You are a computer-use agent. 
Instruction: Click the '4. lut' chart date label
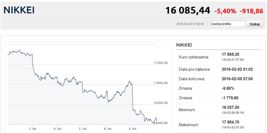(x=57, y=129)
